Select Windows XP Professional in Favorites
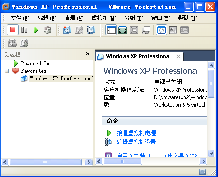This screenshot has width=218, height=177. (61, 78)
